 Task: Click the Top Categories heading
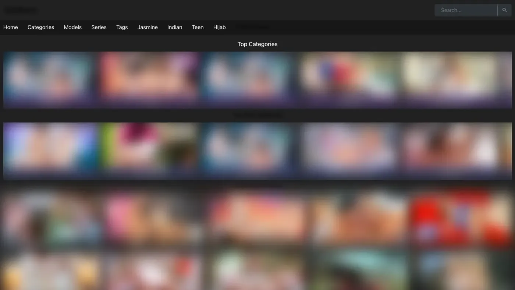point(257,44)
